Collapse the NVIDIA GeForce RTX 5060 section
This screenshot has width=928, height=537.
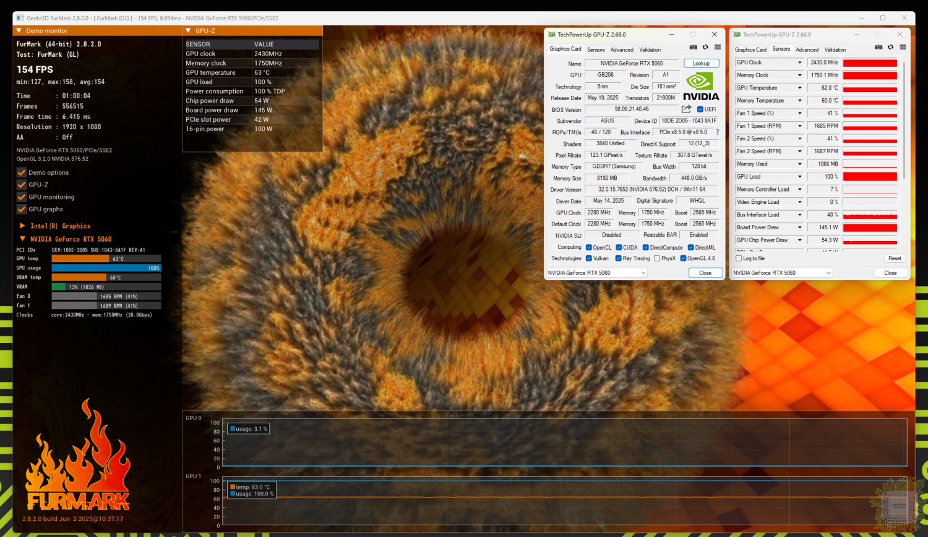22,239
